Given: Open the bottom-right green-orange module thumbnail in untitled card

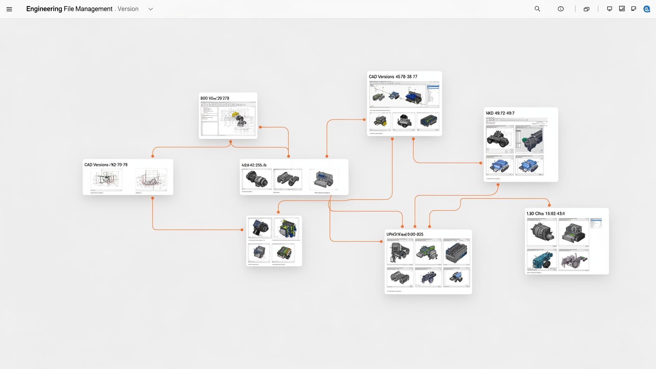Looking at the screenshot, I should point(284,253).
